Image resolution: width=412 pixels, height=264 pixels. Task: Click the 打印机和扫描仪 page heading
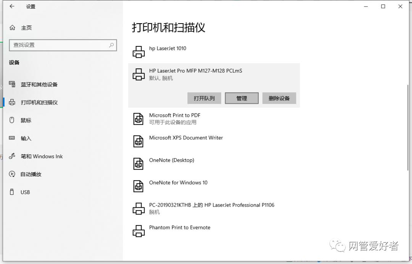pos(169,27)
